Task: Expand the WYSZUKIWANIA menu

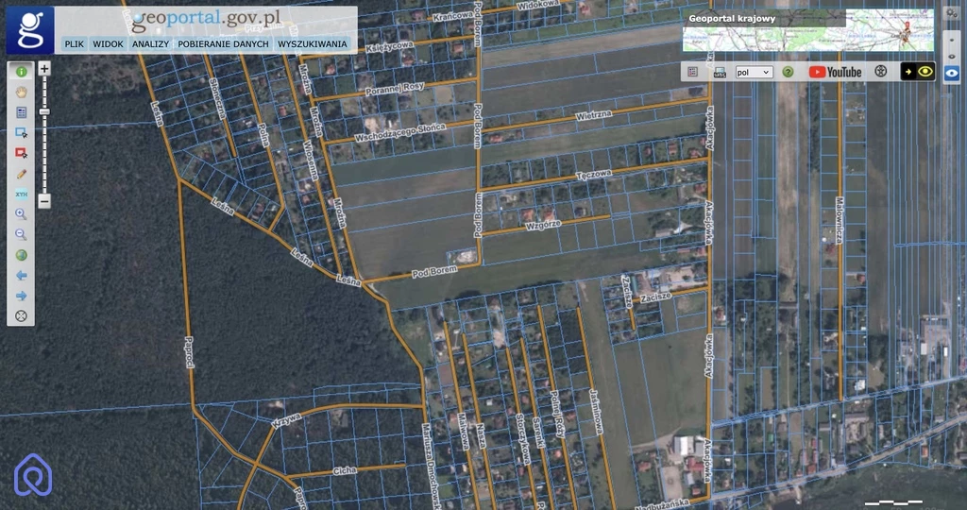Action: [x=313, y=44]
